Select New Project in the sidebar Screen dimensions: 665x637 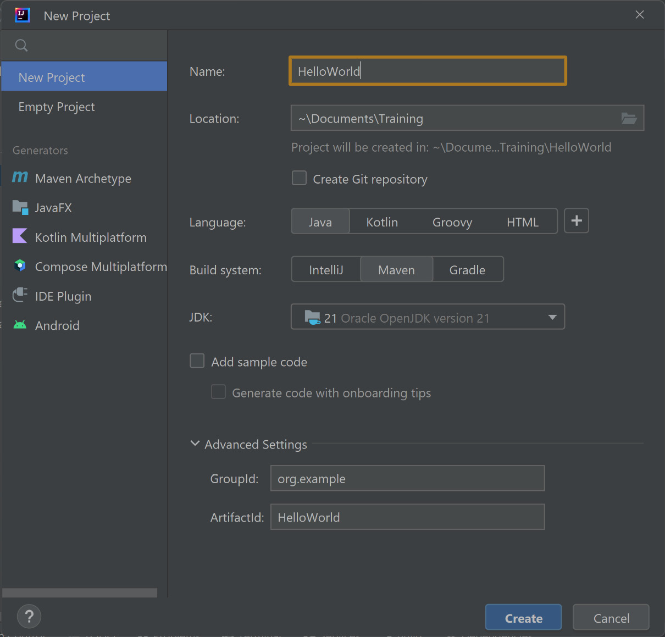coord(84,76)
